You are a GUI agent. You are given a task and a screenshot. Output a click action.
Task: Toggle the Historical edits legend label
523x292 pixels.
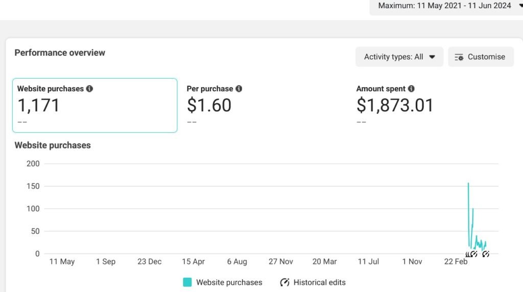click(319, 282)
